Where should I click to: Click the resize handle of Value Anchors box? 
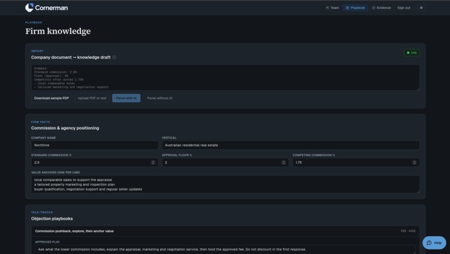point(418,192)
